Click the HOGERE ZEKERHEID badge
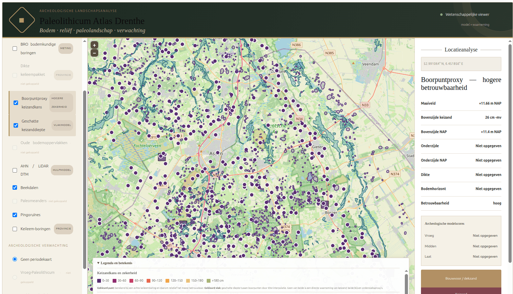Viewport: 513px width, 294px height. point(61,103)
